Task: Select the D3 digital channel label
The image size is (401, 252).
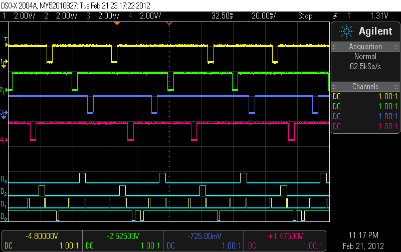Action: tap(4, 179)
